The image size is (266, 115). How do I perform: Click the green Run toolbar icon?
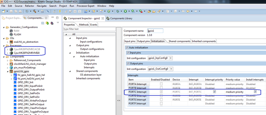pyautogui.click(x=125, y=11)
